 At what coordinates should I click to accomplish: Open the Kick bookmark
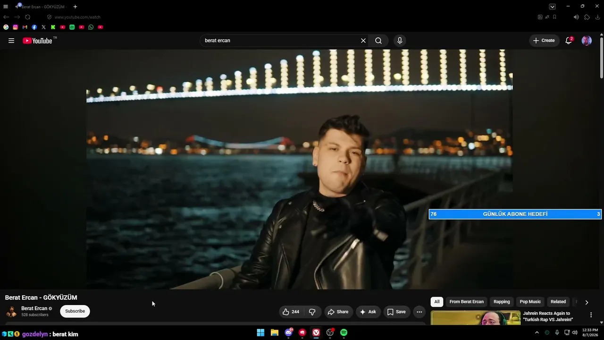tap(53, 27)
